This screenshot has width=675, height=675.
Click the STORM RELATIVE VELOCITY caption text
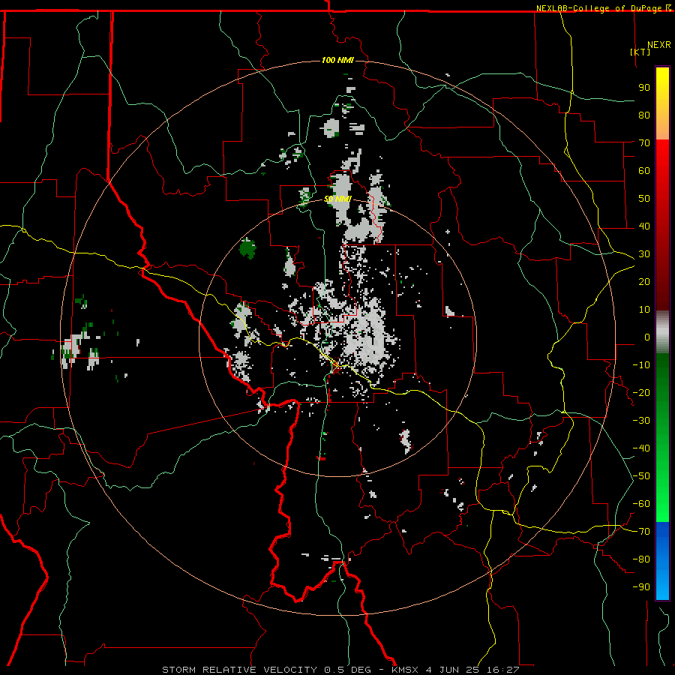pos(239,670)
